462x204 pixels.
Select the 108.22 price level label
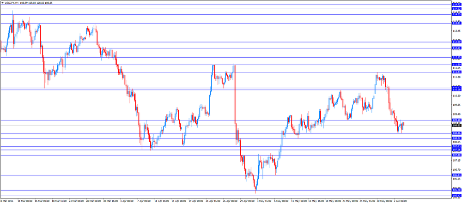pos(457,138)
